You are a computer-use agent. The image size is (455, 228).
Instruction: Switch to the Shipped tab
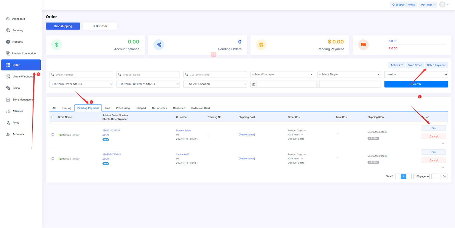tap(141, 108)
